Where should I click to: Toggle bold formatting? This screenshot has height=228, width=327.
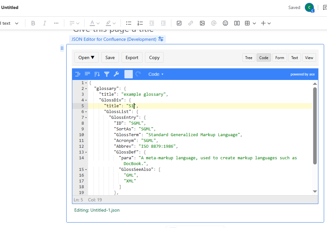pos(33,23)
